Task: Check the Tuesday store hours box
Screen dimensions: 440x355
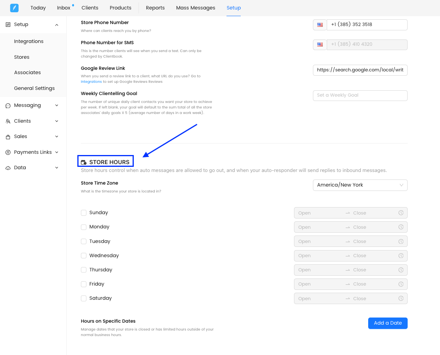Action: pos(84,241)
